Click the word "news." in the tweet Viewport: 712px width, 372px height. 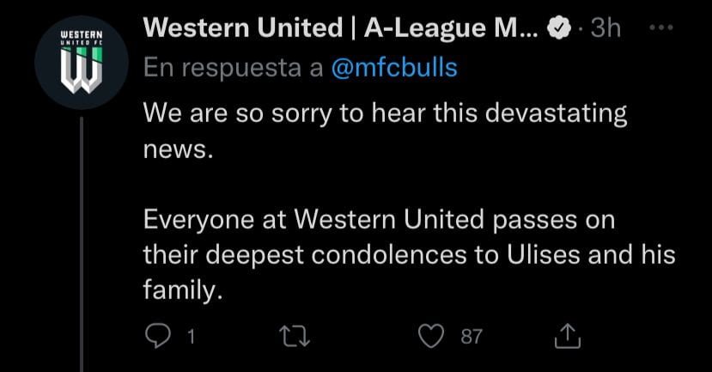click(175, 149)
